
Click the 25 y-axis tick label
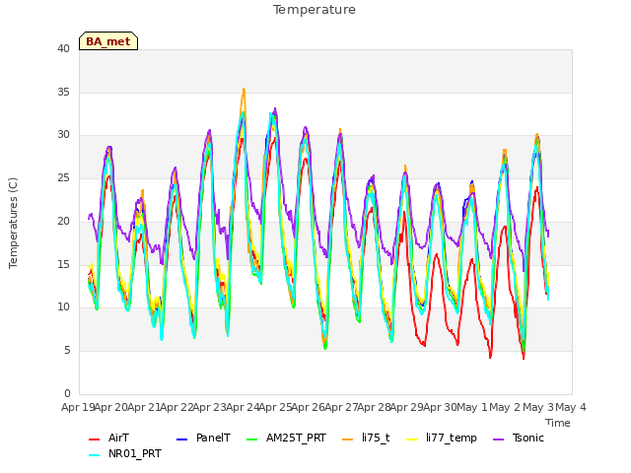click(63, 177)
